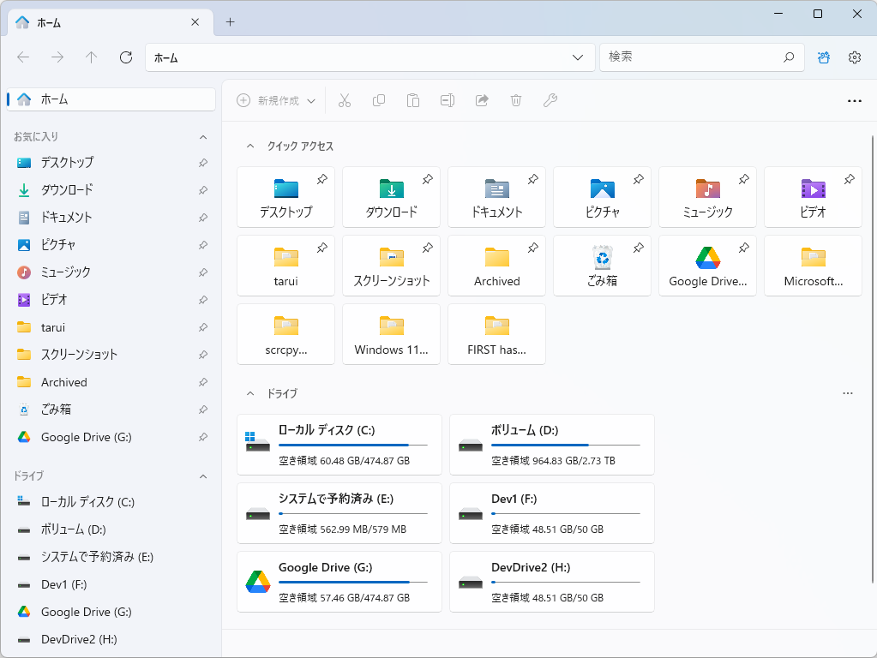
Task: Click the Share icon in the toolbar
Action: [x=481, y=99]
